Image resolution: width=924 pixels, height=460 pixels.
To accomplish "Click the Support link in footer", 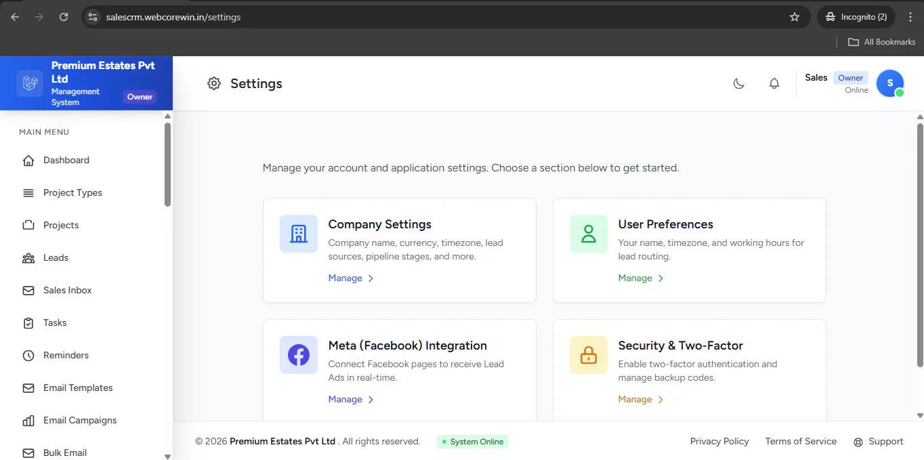I will click(x=879, y=442).
